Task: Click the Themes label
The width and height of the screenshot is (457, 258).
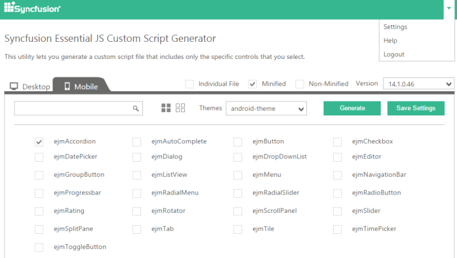Action: pyautogui.click(x=210, y=108)
